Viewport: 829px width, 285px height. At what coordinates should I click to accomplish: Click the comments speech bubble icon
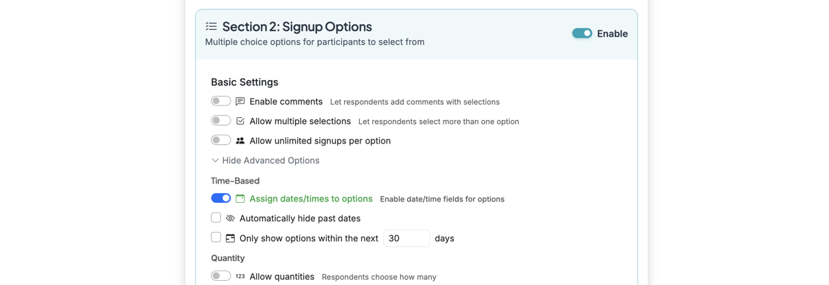point(240,101)
